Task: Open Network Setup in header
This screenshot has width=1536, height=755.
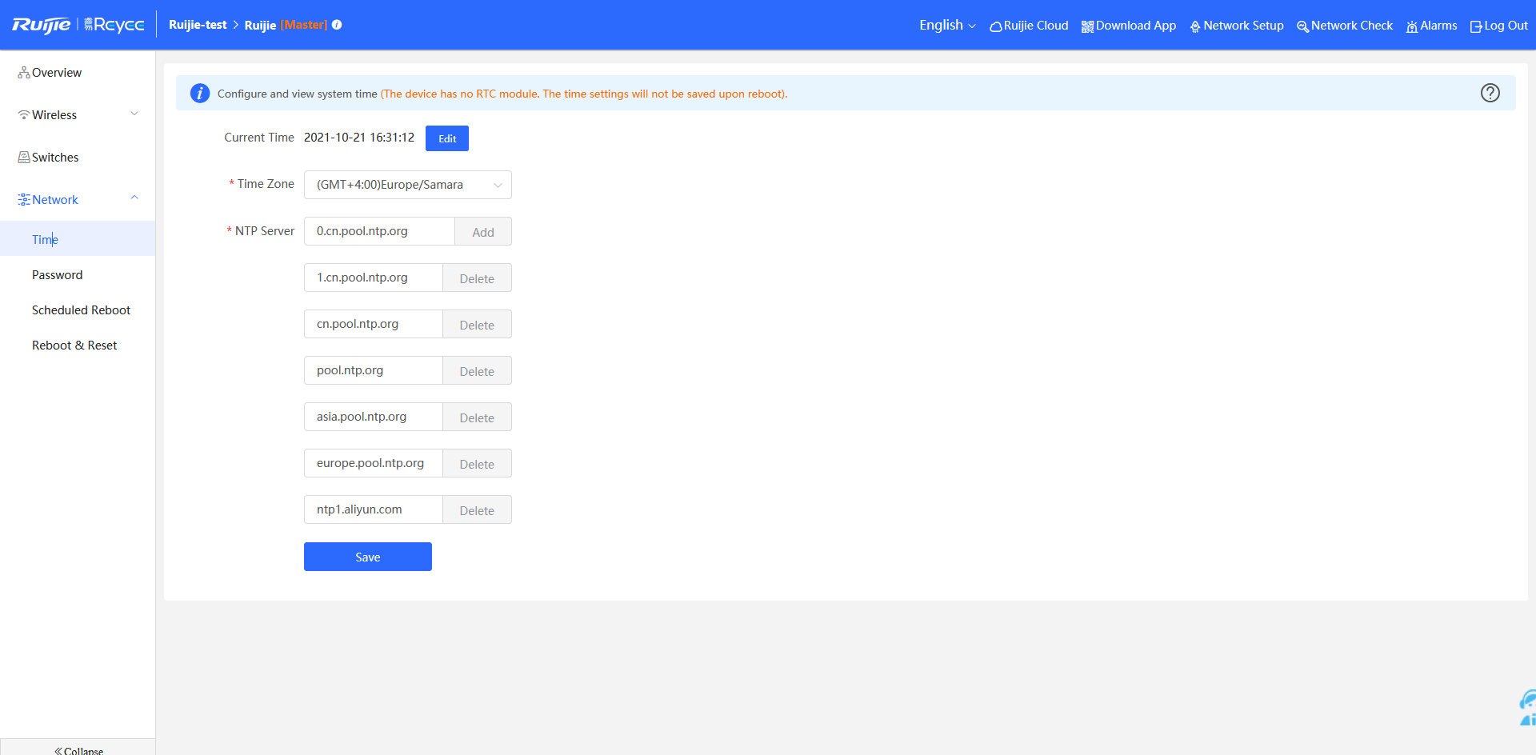Action: [1237, 26]
